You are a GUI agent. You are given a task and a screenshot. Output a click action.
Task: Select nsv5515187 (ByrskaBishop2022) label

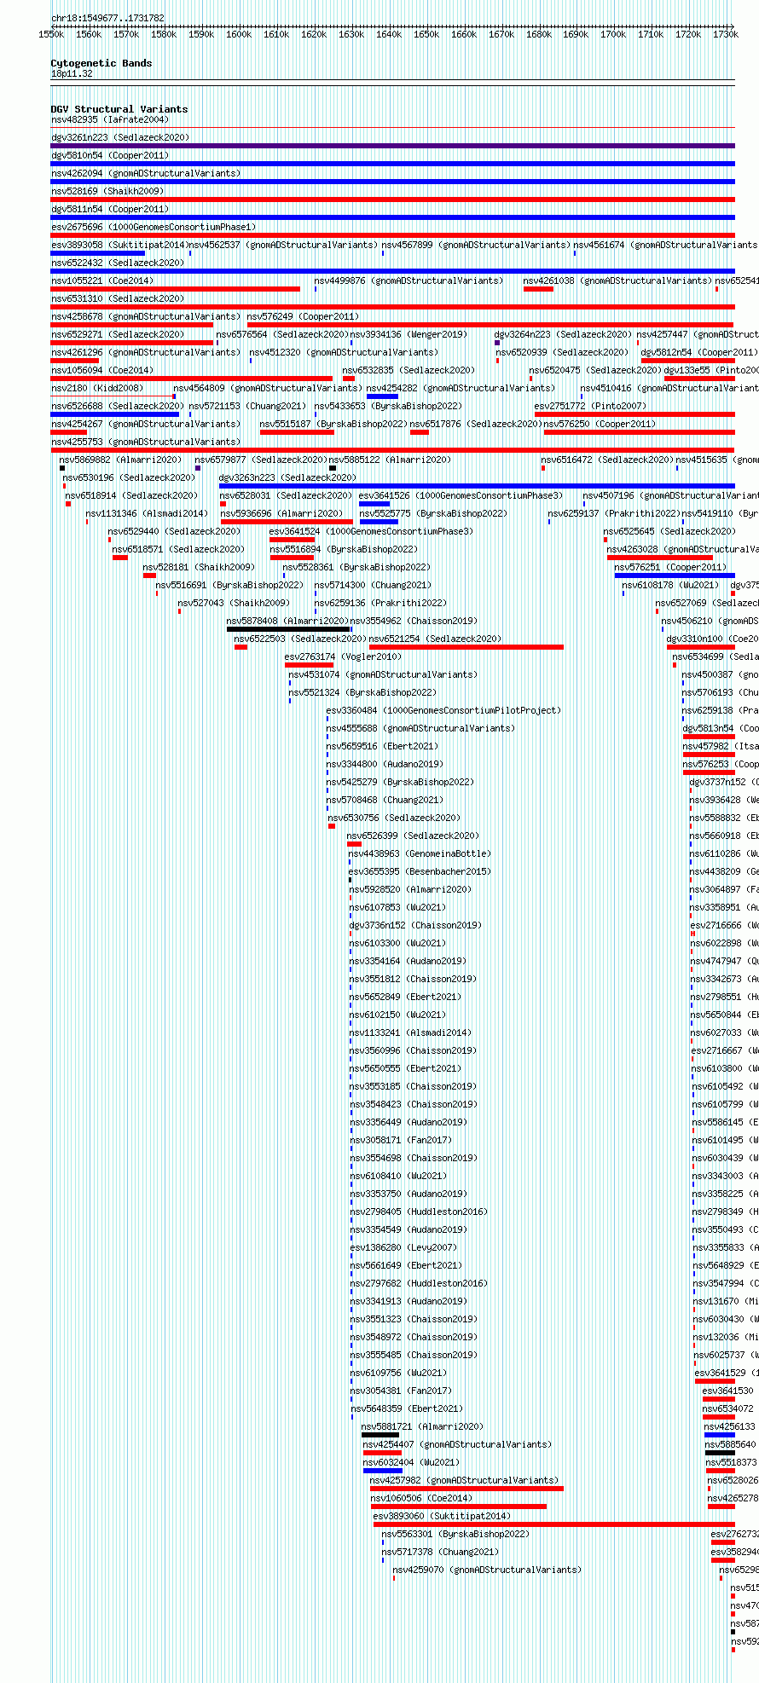333,424
